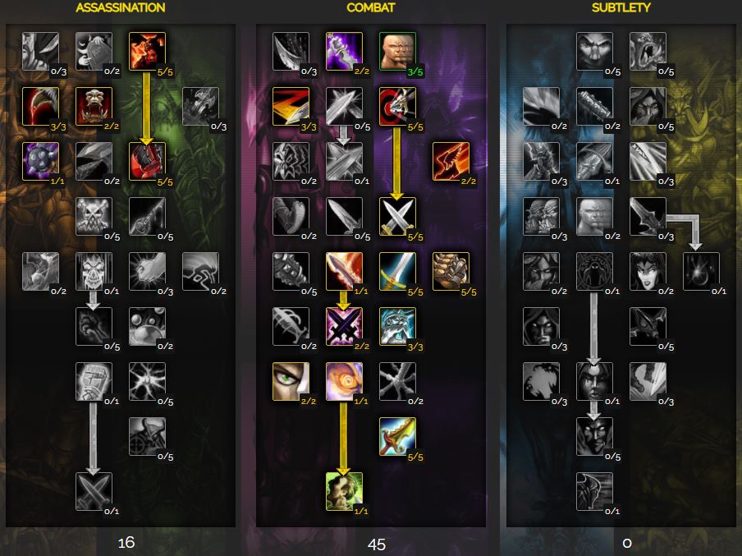Click the green Surprise Attacks talent at Combat bottom

click(x=344, y=492)
